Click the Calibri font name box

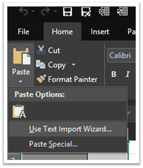coord(122,55)
